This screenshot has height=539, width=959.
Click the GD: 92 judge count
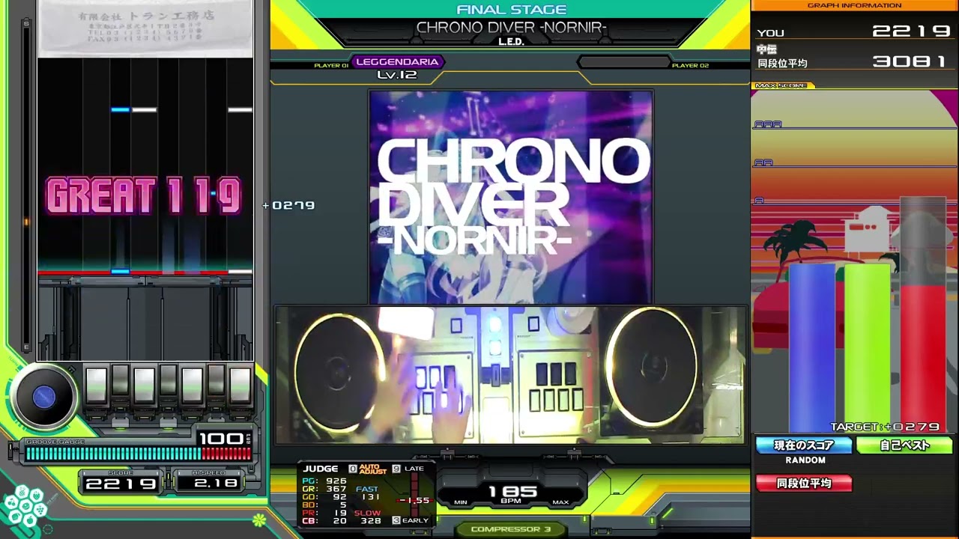click(x=324, y=497)
